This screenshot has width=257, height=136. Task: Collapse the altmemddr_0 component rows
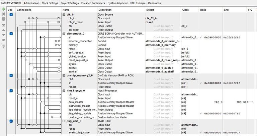[x=64, y=34]
